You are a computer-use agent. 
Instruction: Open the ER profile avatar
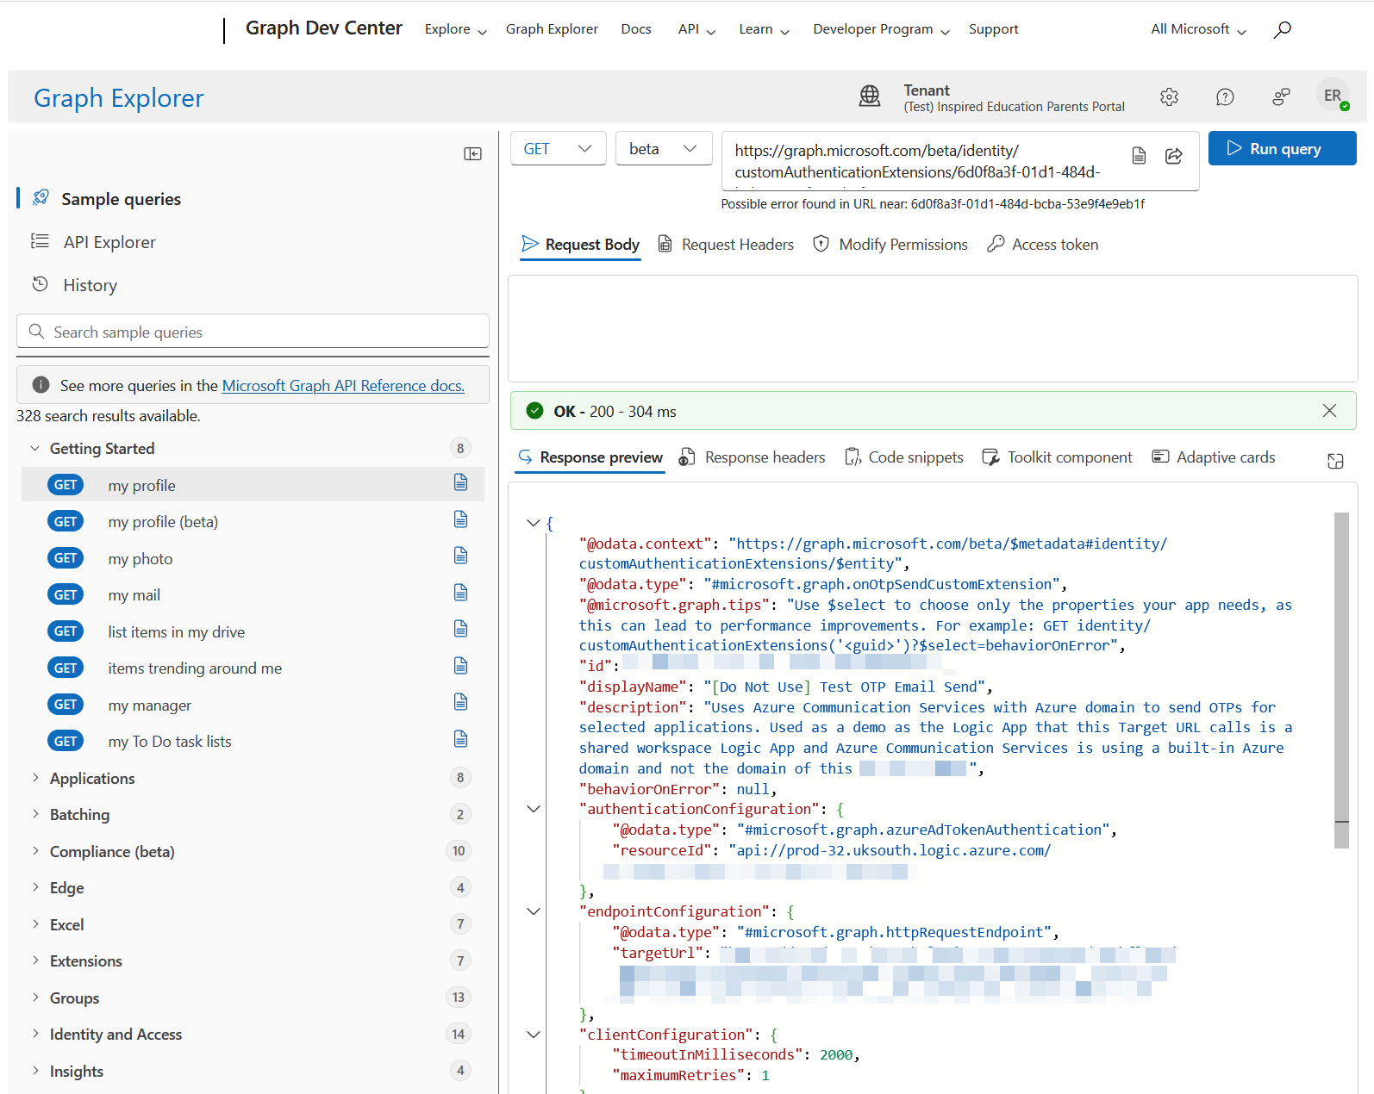coord(1333,96)
